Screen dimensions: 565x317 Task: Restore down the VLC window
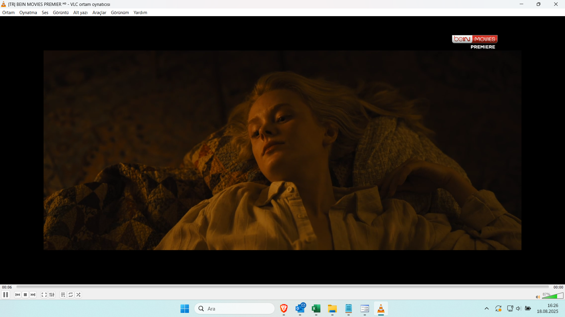[x=539, y=4]
